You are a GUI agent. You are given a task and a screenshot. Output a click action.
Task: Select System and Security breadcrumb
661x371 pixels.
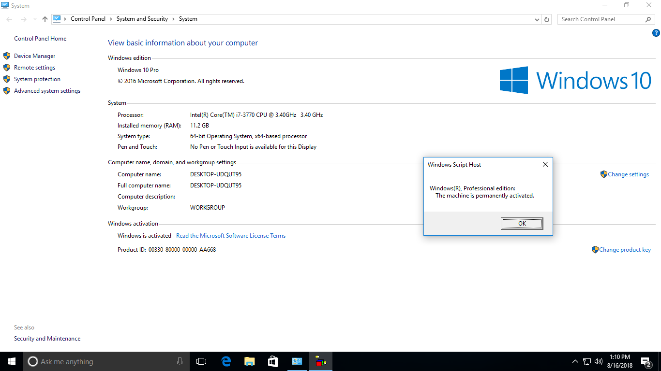coord(142,19)
